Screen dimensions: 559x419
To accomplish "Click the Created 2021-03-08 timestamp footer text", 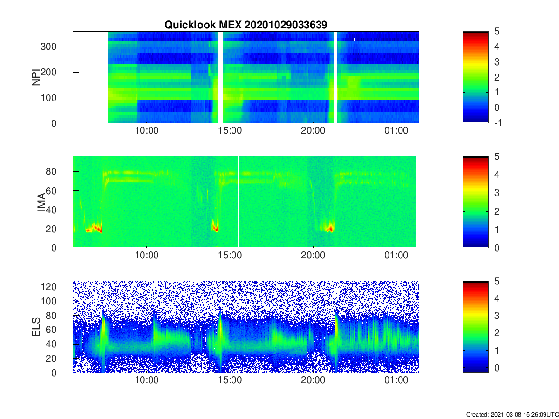I will tap(512, 414).
